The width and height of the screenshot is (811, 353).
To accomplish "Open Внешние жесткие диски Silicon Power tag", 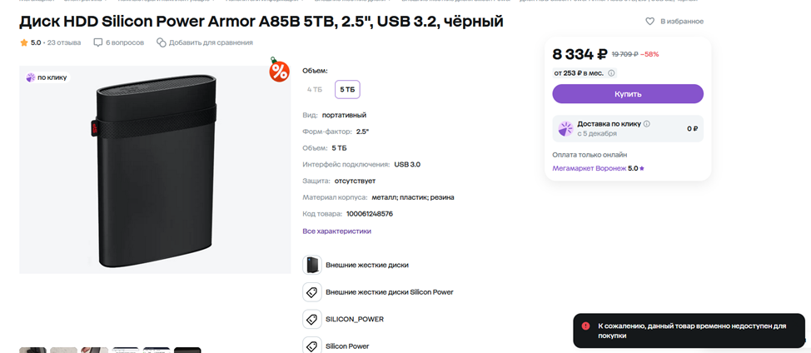I will pyautogui.click(x=389, y=292).
